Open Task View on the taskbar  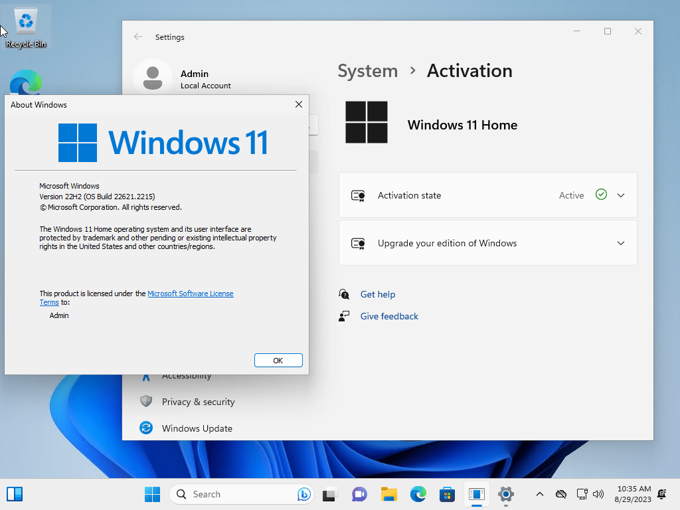(x=330, y=494)
